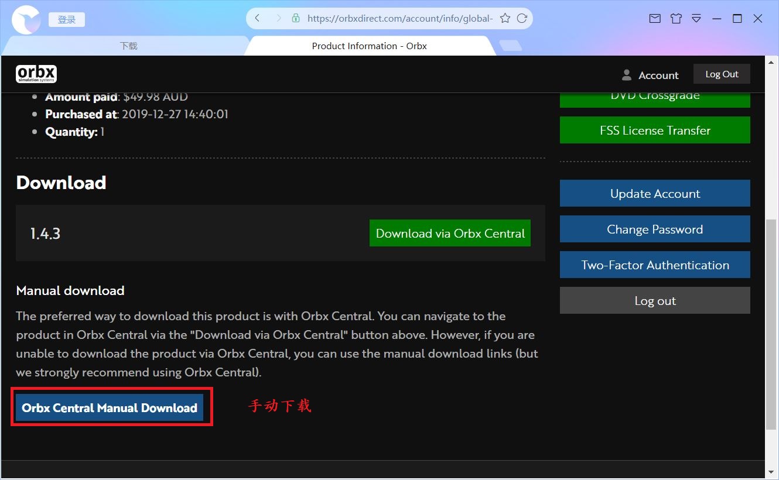The width and height of the screenshot is (779, 480).
Task: Click the Manual download subheading
Action: 70,290
